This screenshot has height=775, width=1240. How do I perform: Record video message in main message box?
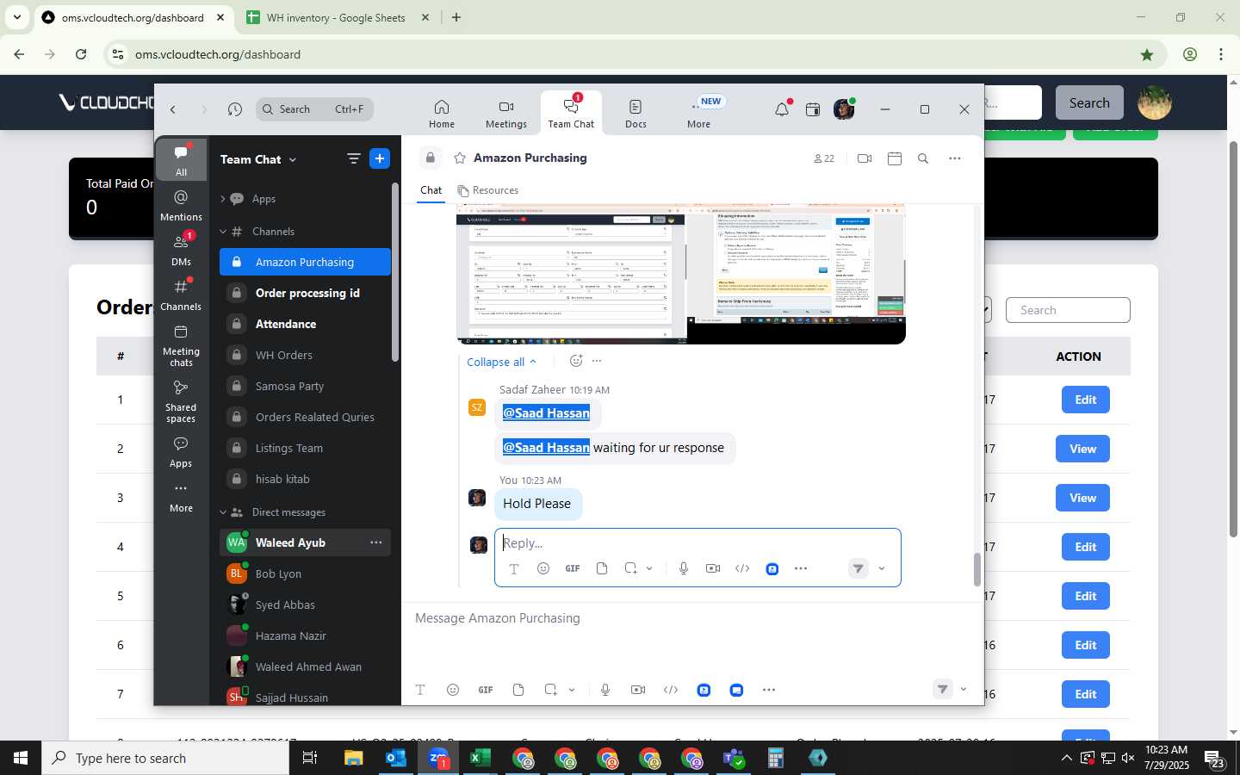[x=638, y=690]
